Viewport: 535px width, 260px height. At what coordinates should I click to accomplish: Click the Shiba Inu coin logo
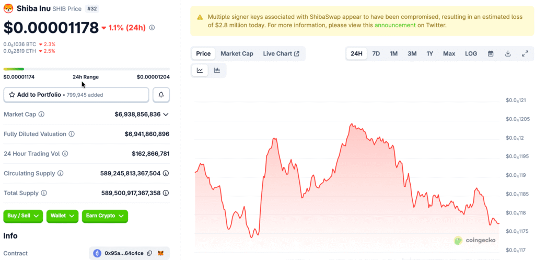coord(8,8)
